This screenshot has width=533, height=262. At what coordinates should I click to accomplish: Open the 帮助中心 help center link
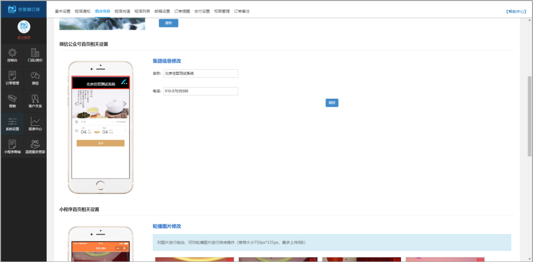click(516, 11)
